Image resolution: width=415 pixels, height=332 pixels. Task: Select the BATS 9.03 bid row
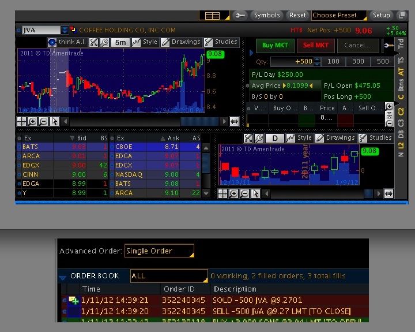pos(62,147)
